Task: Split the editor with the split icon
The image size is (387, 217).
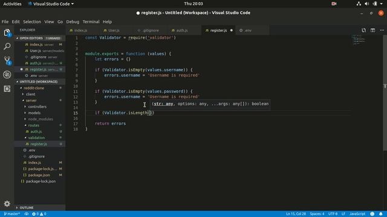Action: coord(372,30)
